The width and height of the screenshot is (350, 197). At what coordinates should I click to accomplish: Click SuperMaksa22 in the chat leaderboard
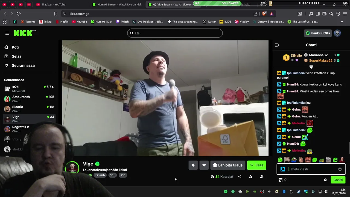tap(320, 61)
